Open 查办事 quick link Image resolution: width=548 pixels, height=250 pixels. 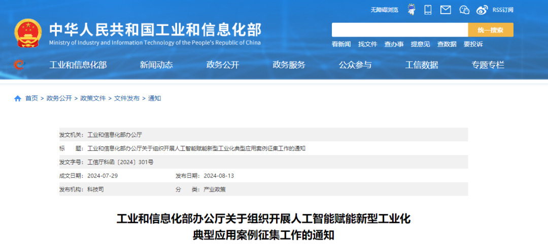click(x=394, y=44)
